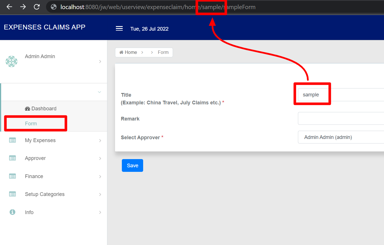Collapse the Home section chevron in sidebar
The image size is (384, 245).
click(x=99, y=92)
